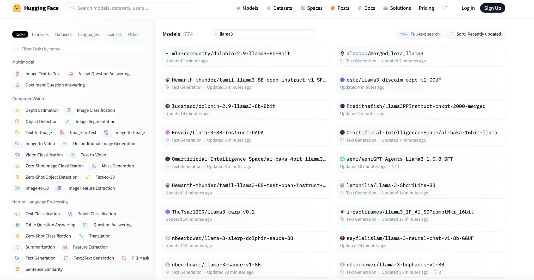Switch to the Licenses filter tab

(x=113, y=34)
